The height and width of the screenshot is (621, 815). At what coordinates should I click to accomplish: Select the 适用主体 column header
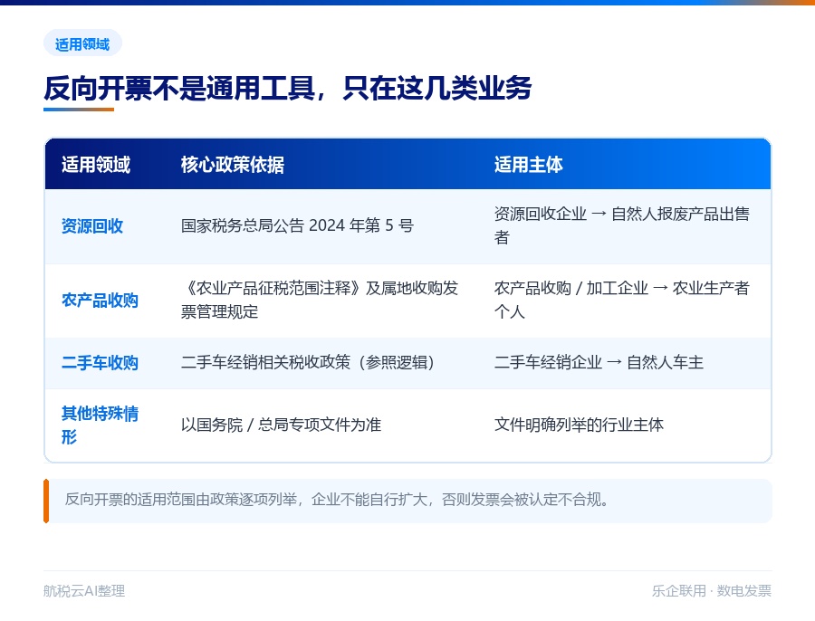tap(529, 164)
